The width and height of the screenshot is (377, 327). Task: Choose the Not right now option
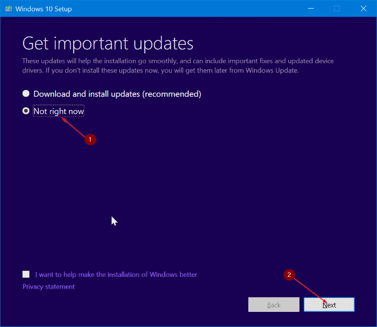[x=26, y=111]
